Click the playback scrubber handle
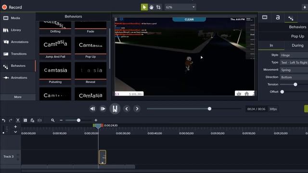Screen dimensions: 308x173 (x=209, y=109)
